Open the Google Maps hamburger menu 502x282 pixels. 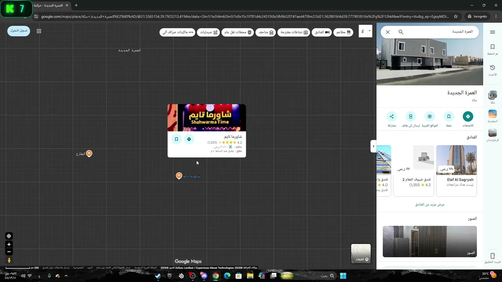click(x=493, y=32)
